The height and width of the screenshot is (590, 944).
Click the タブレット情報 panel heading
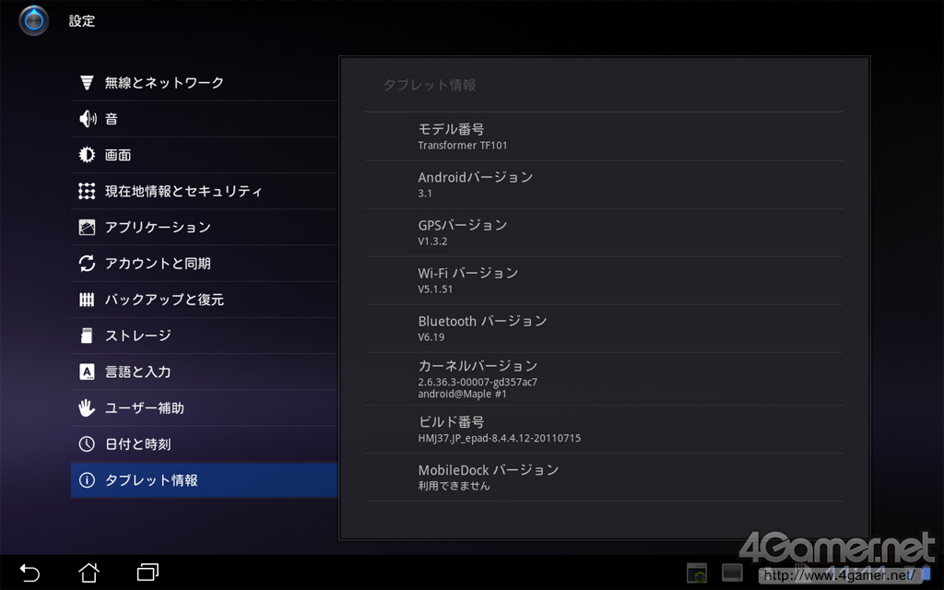430,85
